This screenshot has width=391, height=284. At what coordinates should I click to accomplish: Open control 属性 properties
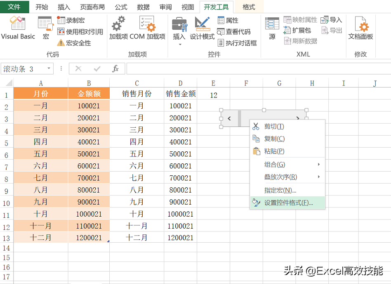228,20
